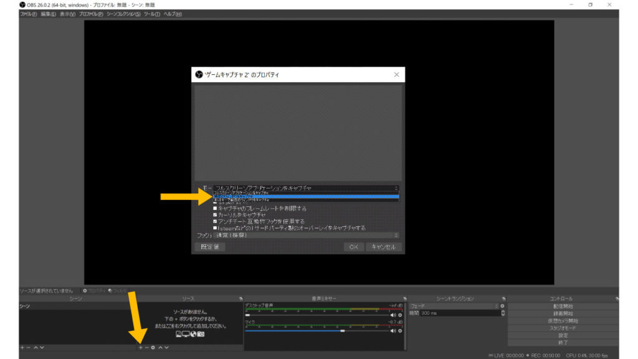Adjust the マイク volume slider handle

(343, 331)
